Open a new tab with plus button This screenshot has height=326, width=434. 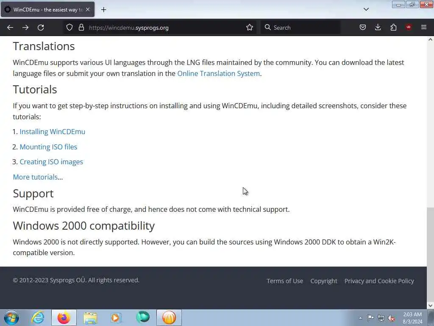[103, 10]
